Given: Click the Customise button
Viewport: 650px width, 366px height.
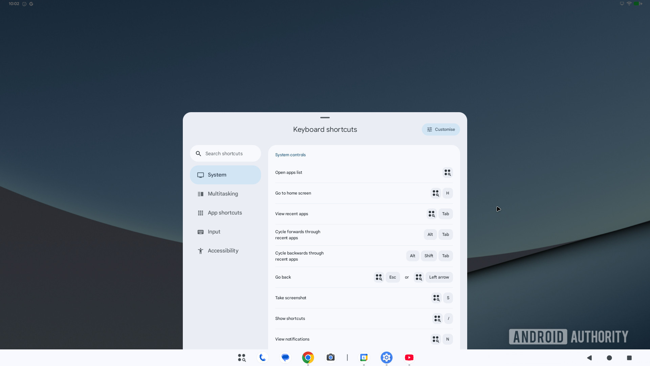Looking at the screenshot, I should coord(440,129).
